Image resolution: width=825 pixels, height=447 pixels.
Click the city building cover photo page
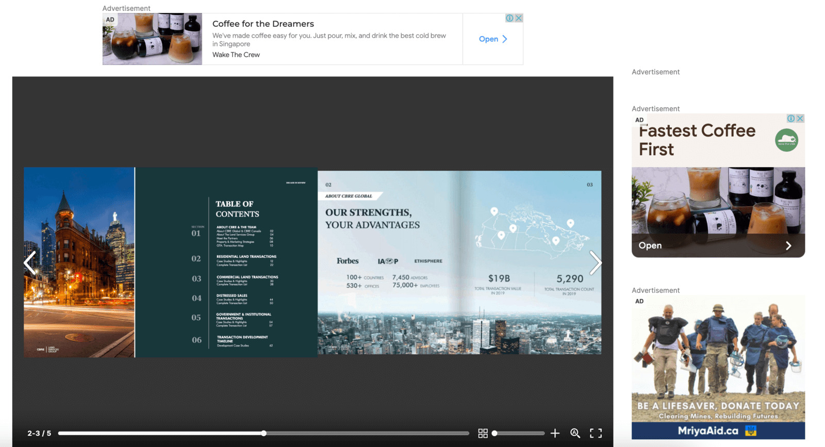[79, 262]
